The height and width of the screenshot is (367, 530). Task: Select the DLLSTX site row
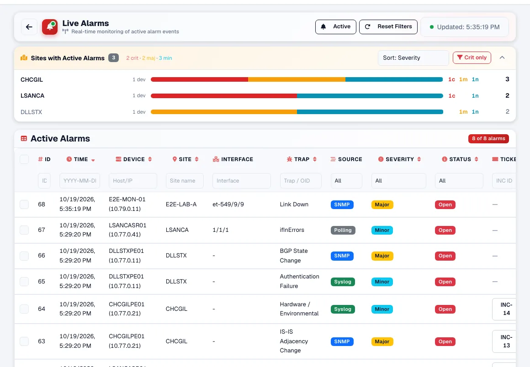[265, 112]
